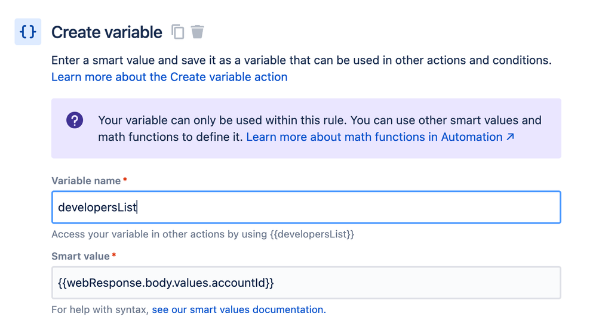Click the developersList text inside the name field

point(97,208)
